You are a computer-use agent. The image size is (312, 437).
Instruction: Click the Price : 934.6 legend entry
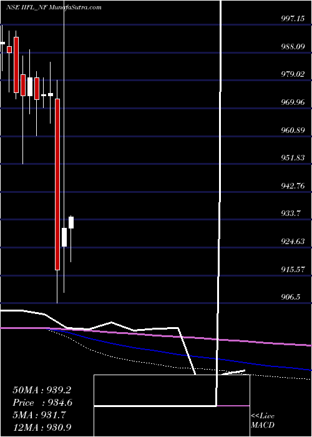pos(42,403)
